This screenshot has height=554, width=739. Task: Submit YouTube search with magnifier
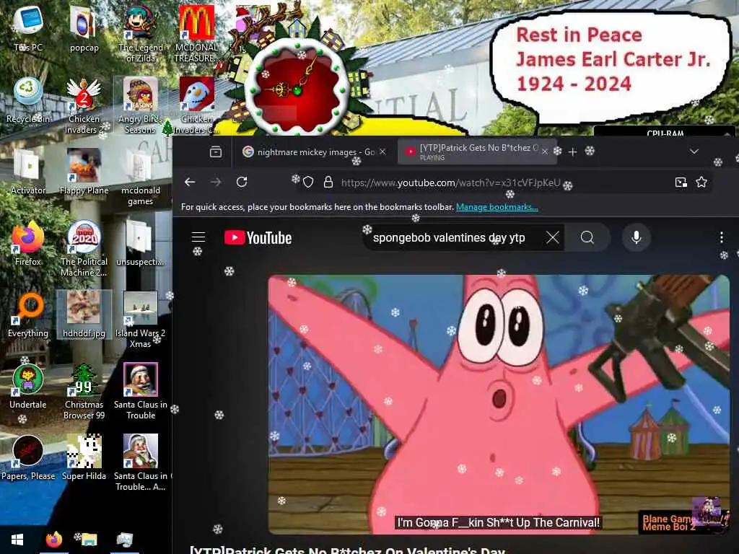coord(587,237)
